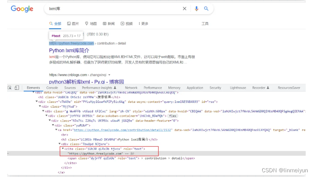Viewport: 314px width, 177px height.
Task: Select the h1 搜索结果 DOM line
Action: 79,97
